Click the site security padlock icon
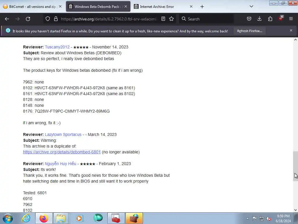The width and height of the screenshot is (298, 224). 56,19
